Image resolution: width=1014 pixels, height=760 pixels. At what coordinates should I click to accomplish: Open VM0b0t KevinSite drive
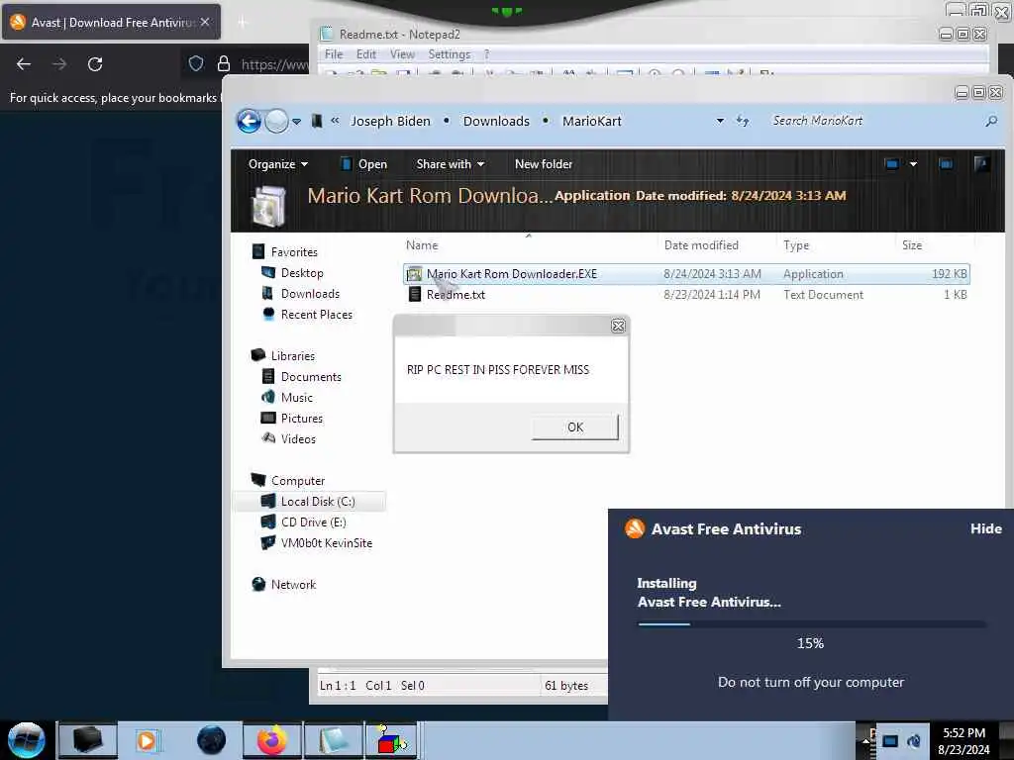pyautogui.click(x=327, y=543)
